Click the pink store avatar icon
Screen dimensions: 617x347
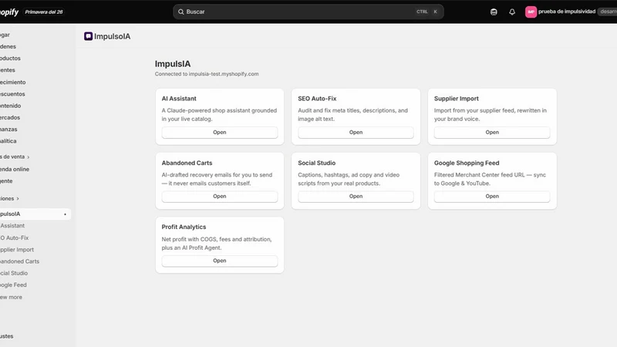[x=531, y=12]
